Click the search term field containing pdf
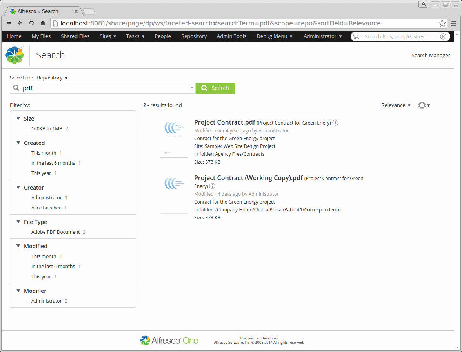Viewport: 462px width, 352px height. 102,88
